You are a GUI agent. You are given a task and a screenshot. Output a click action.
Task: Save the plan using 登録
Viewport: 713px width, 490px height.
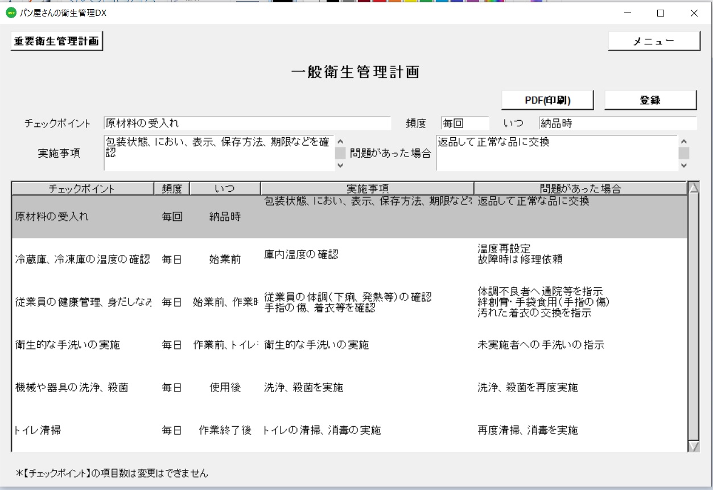click(x=652, y=100)
